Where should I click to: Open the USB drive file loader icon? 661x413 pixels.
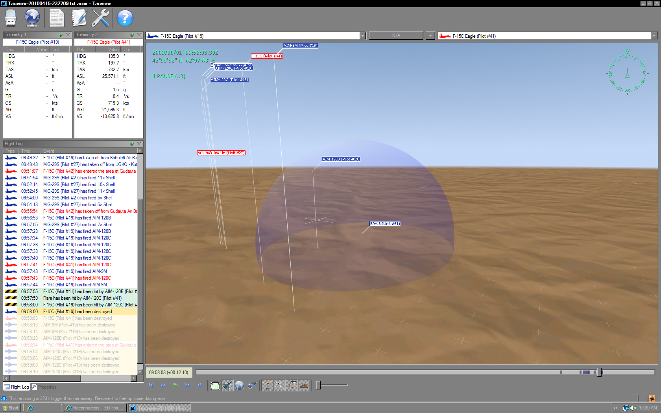pos(11,18)
